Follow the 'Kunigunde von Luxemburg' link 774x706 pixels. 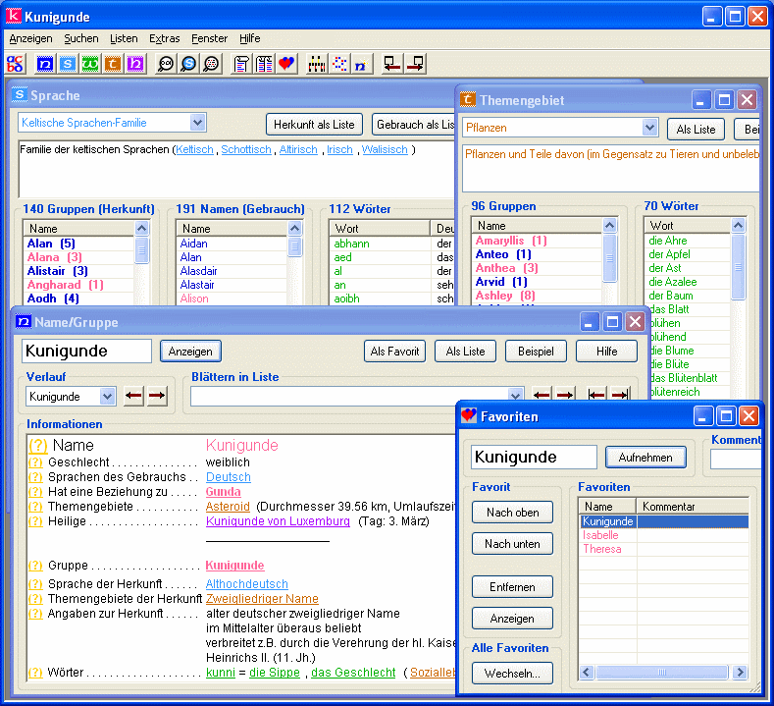tap(278, 521)
